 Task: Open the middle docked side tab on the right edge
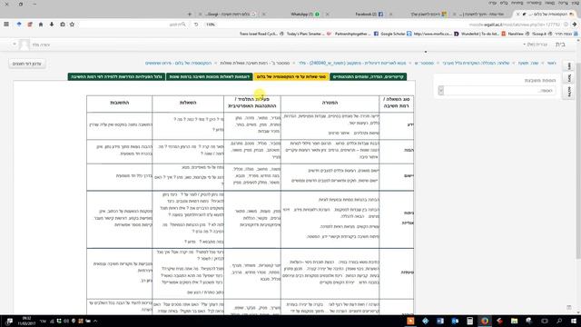tap(569, 78)
